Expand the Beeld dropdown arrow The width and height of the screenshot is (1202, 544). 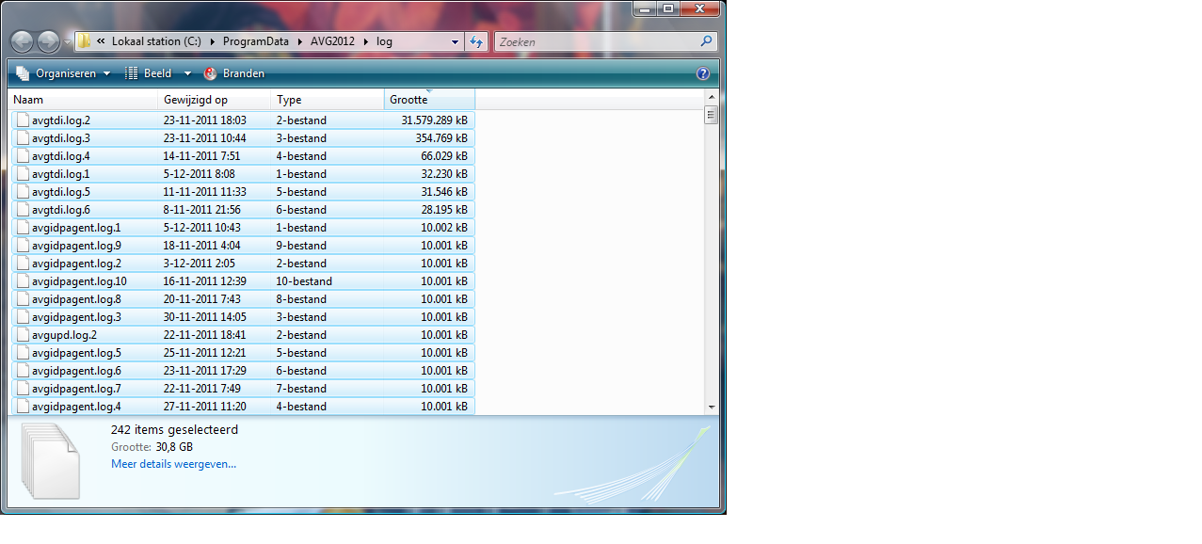pos(187,73)
